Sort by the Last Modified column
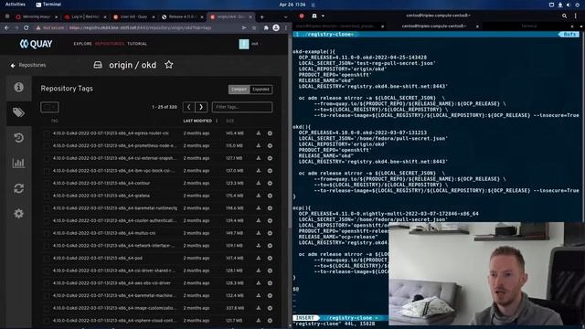 pyautogui.click(x=197, y=121)
